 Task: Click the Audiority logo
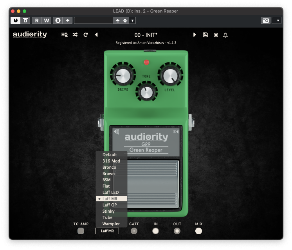(x=30, y=35)
